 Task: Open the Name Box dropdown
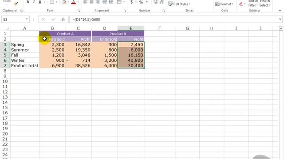27,19
